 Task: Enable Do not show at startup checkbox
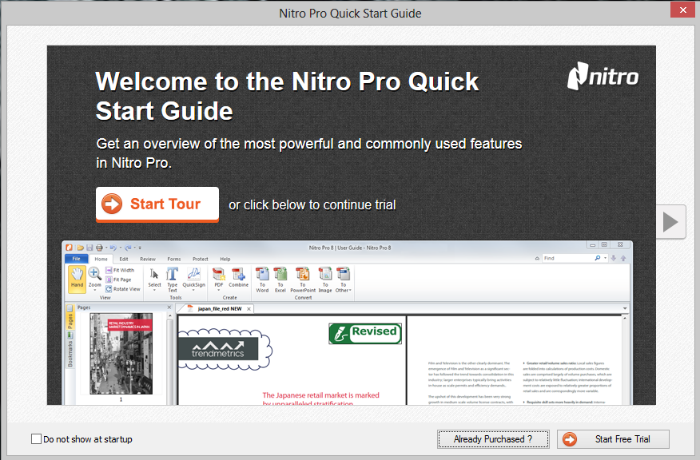[37, 439]
